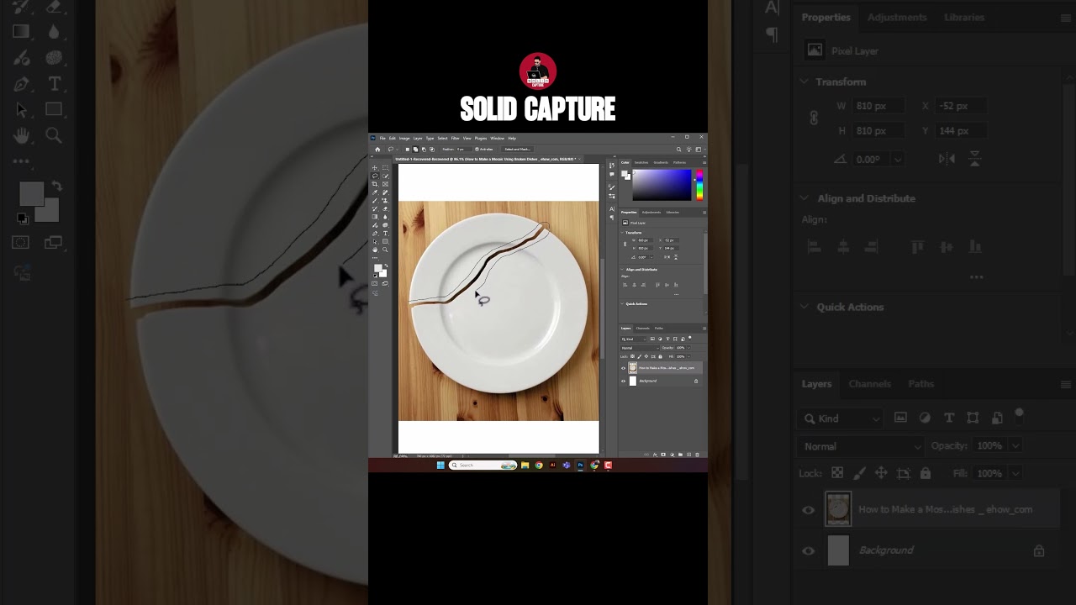
Task: Click Add layer style fx icon
Action: [655, 455]
